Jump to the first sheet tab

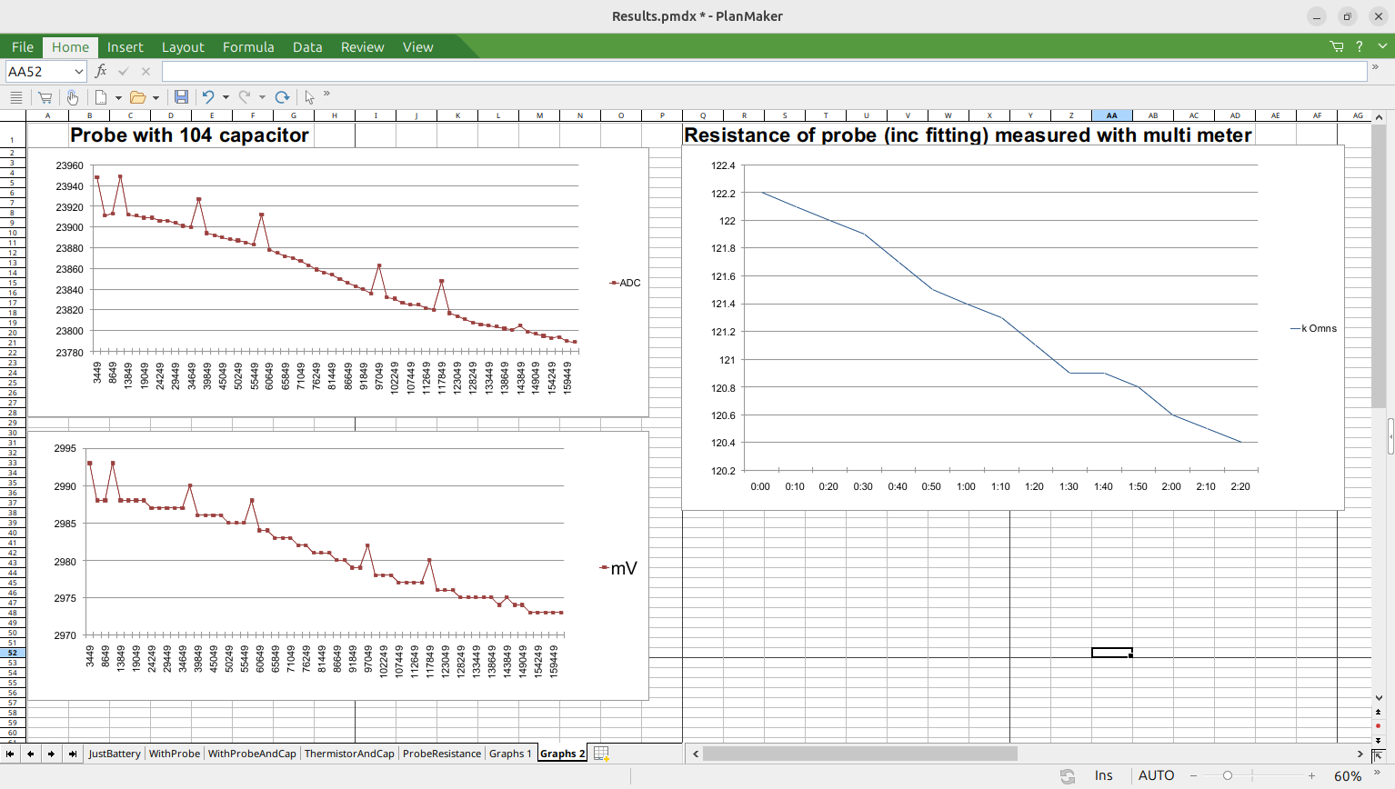(10, 754)
